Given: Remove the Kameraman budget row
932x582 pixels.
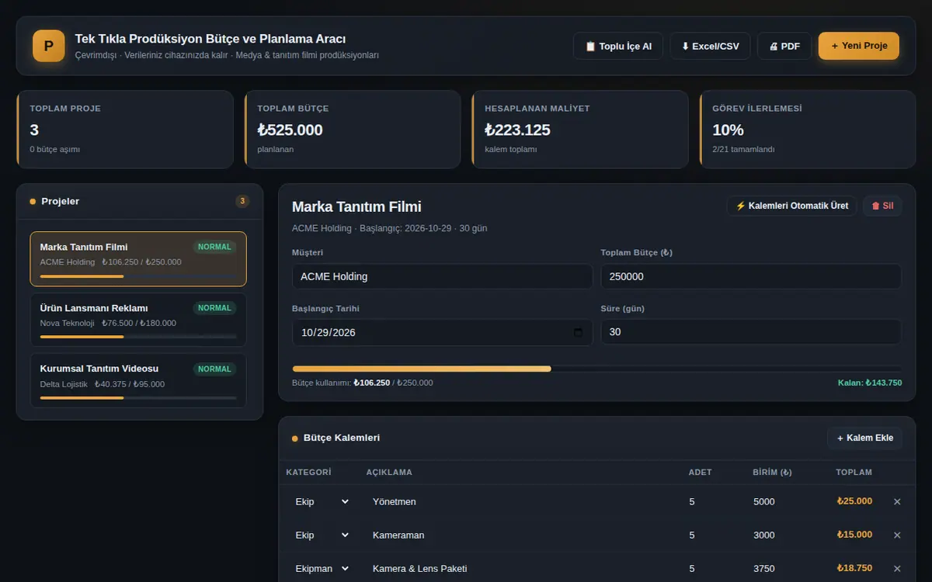Looking at the screenshot, I should 897,535.
